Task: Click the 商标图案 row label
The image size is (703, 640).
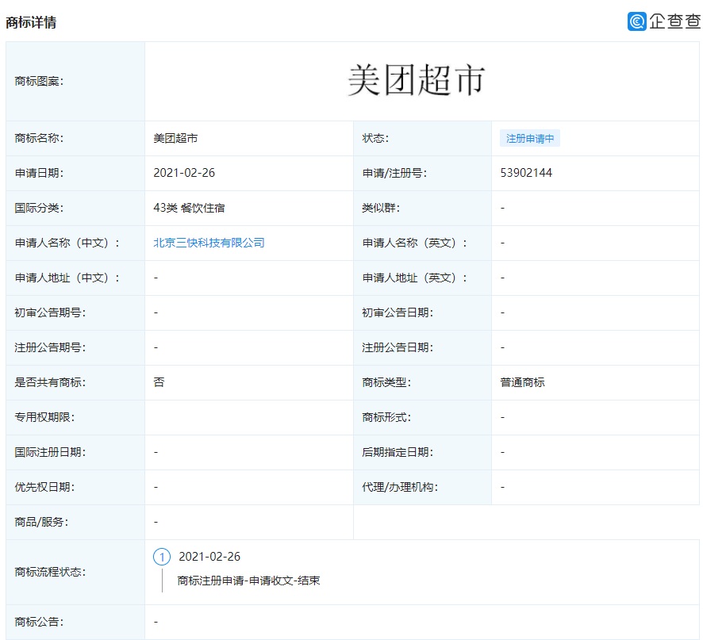Action: click(x=39, y=81)
